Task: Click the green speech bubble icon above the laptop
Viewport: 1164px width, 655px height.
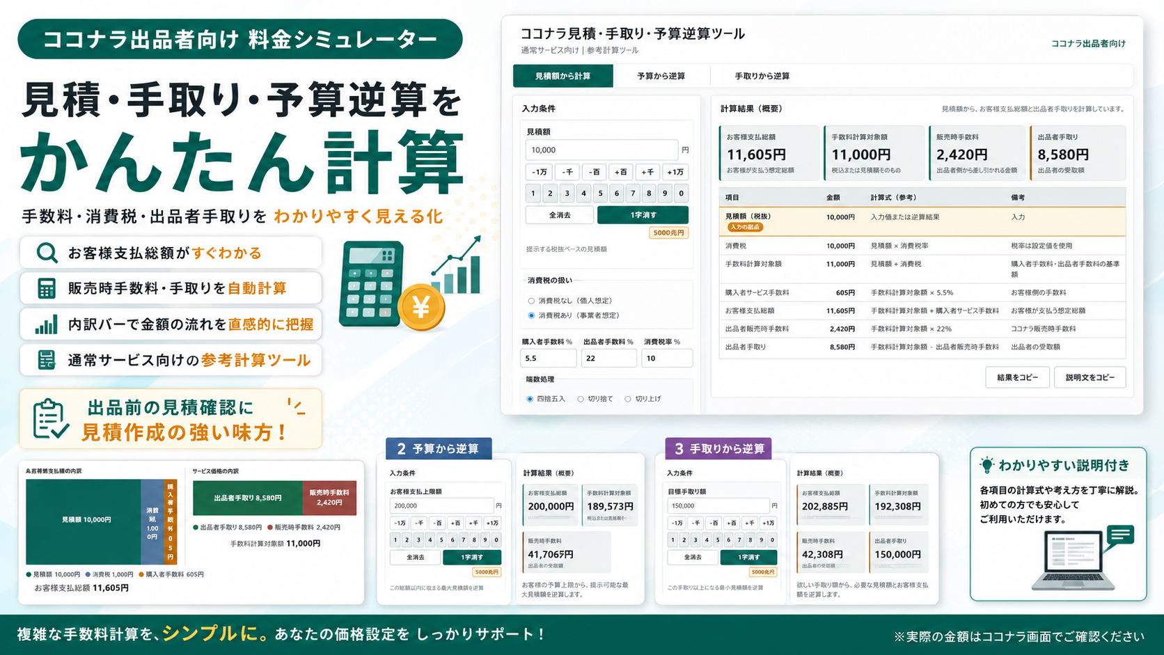Action: click(x=1120, y=535)
